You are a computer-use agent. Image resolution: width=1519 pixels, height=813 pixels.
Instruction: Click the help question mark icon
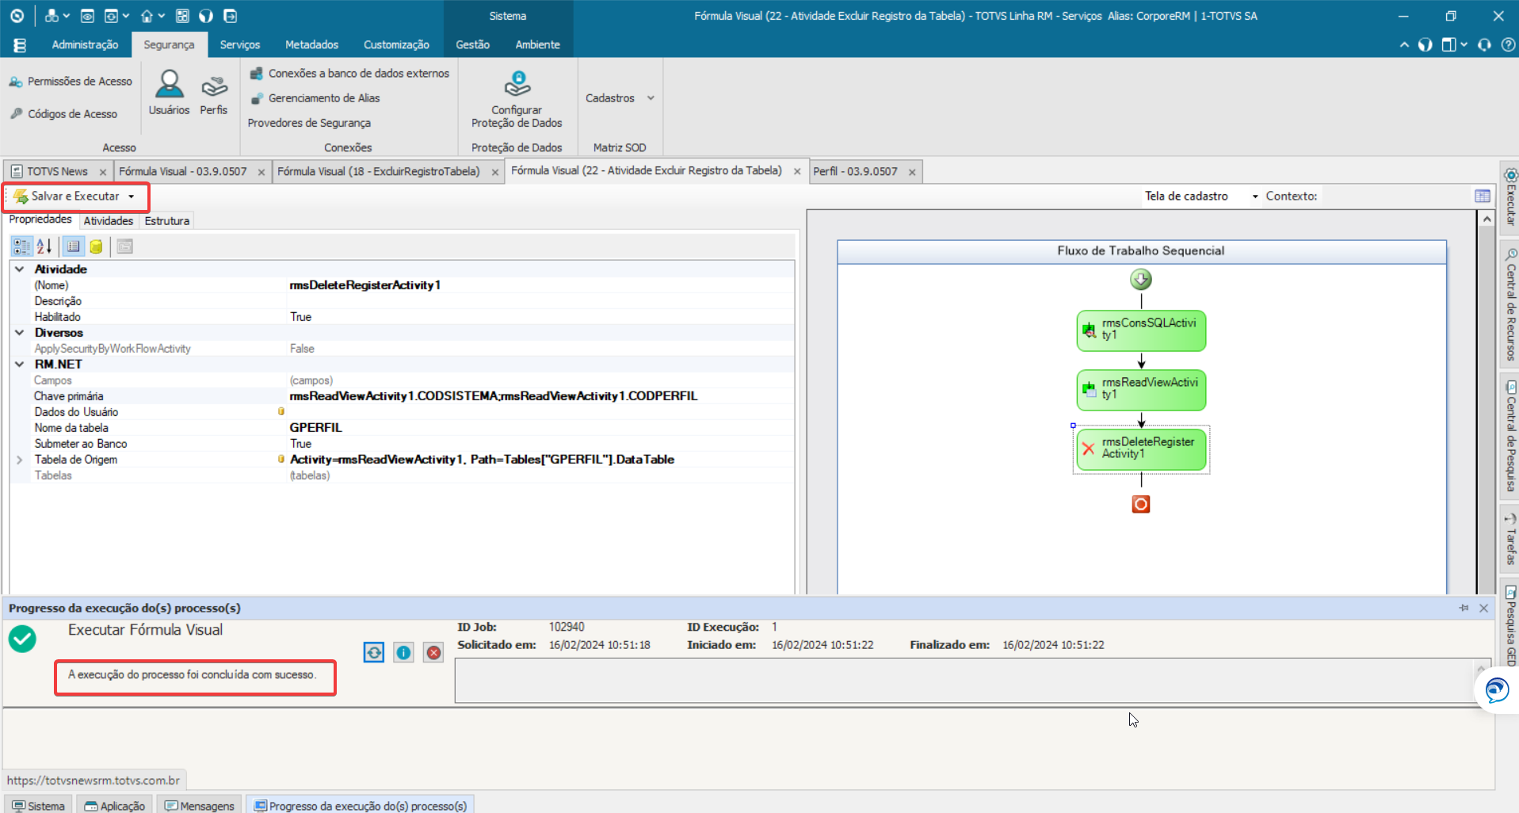point(1508,45)
